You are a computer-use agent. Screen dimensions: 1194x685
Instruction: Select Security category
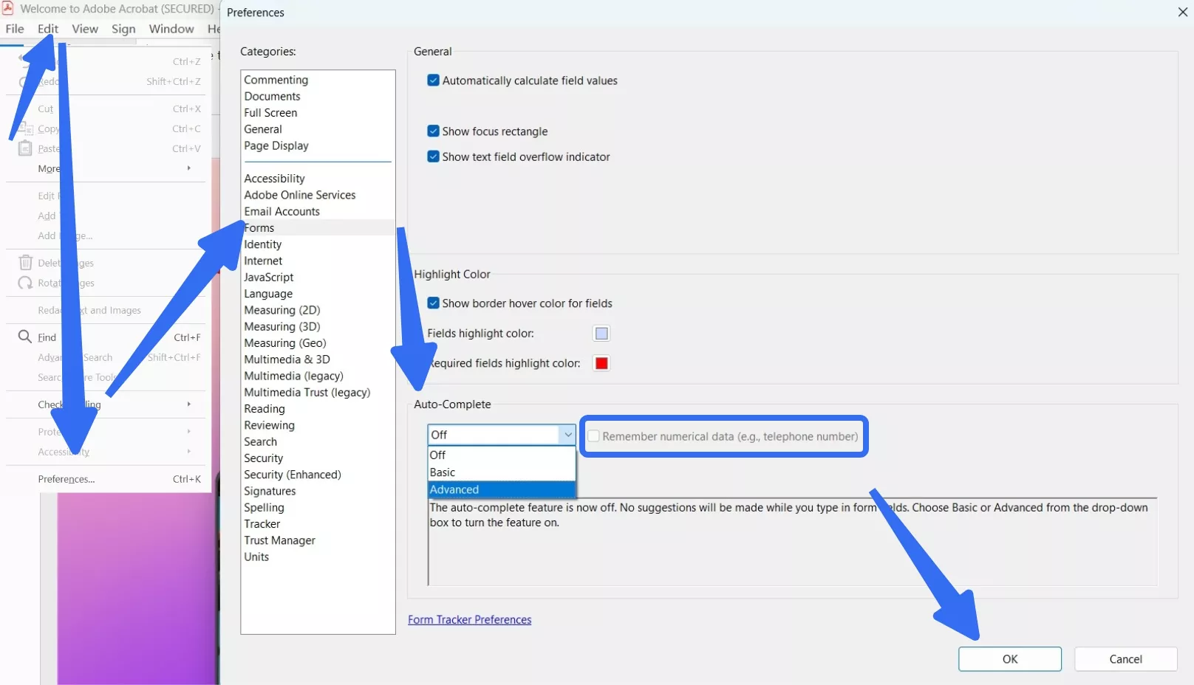click(x=264, y=458)
